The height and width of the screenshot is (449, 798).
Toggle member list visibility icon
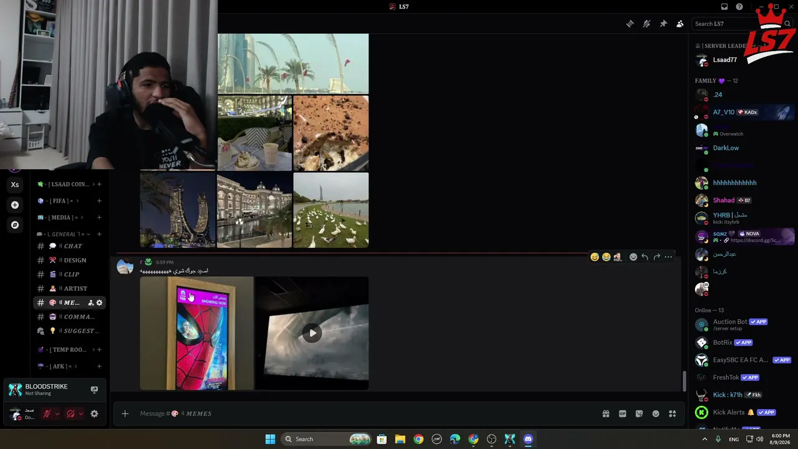pyautogui.click(x=680, y=24)
